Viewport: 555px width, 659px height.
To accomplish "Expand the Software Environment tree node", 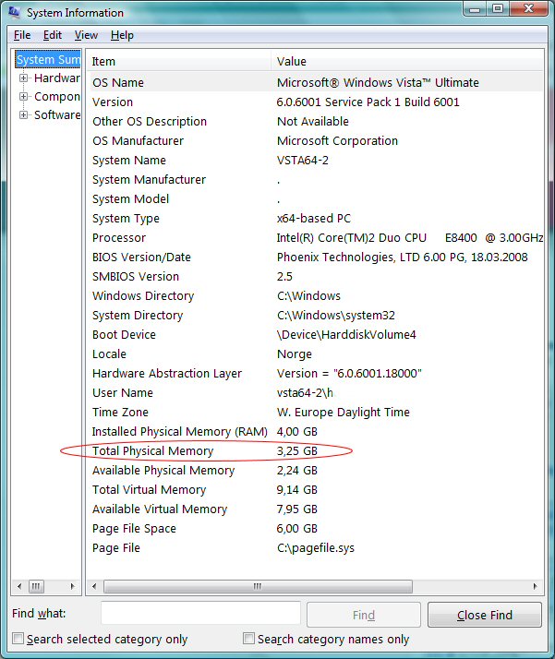I will pos(23,115).
